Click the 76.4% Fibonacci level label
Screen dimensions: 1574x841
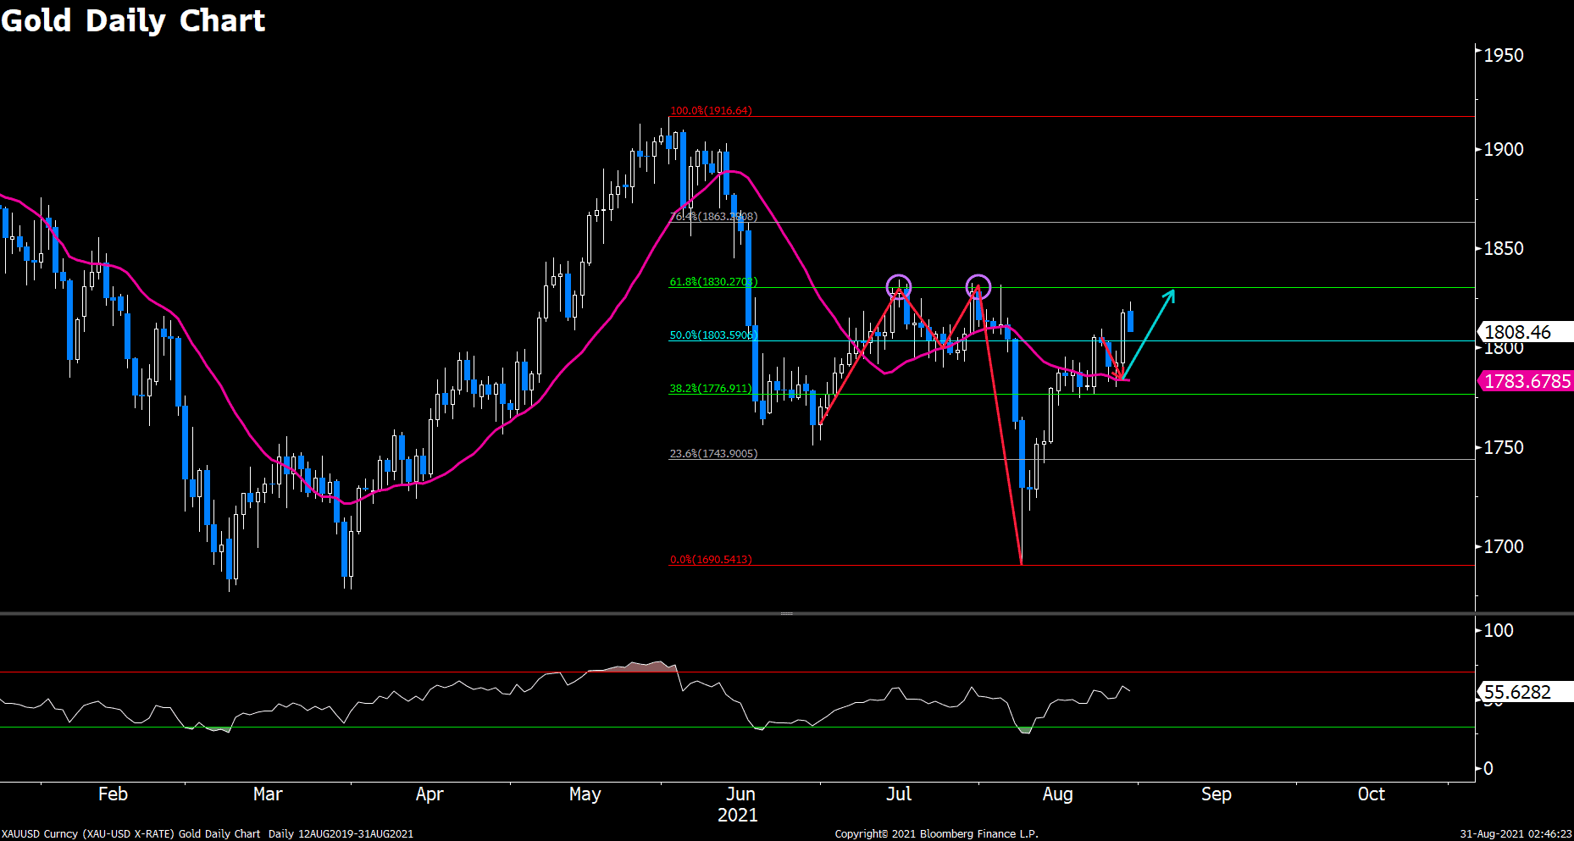click(713, 217)
